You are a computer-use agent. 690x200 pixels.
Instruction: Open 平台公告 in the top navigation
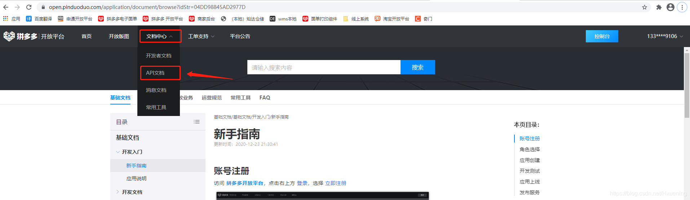pyautogui.click(x=240, y=36)
